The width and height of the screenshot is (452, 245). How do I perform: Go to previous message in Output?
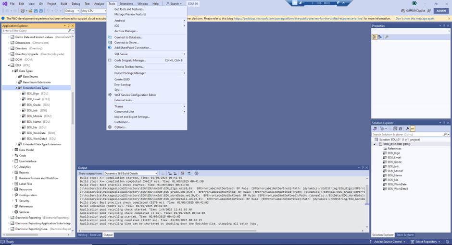coord(170,174)
